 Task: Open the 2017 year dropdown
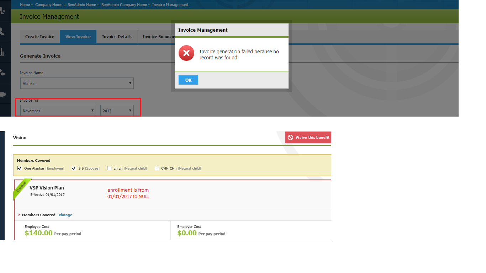(117, 110)
